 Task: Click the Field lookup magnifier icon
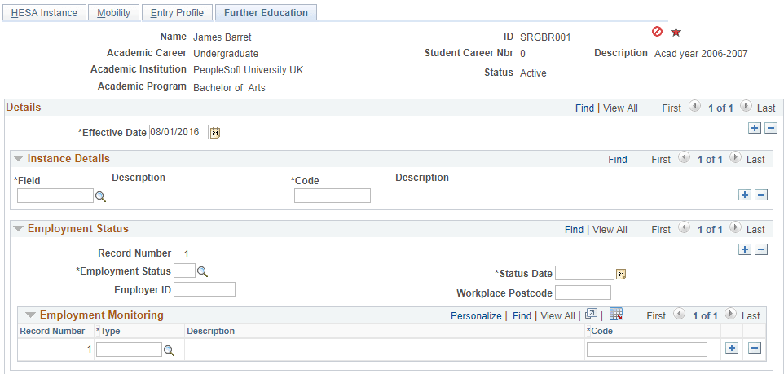[100, 196]
